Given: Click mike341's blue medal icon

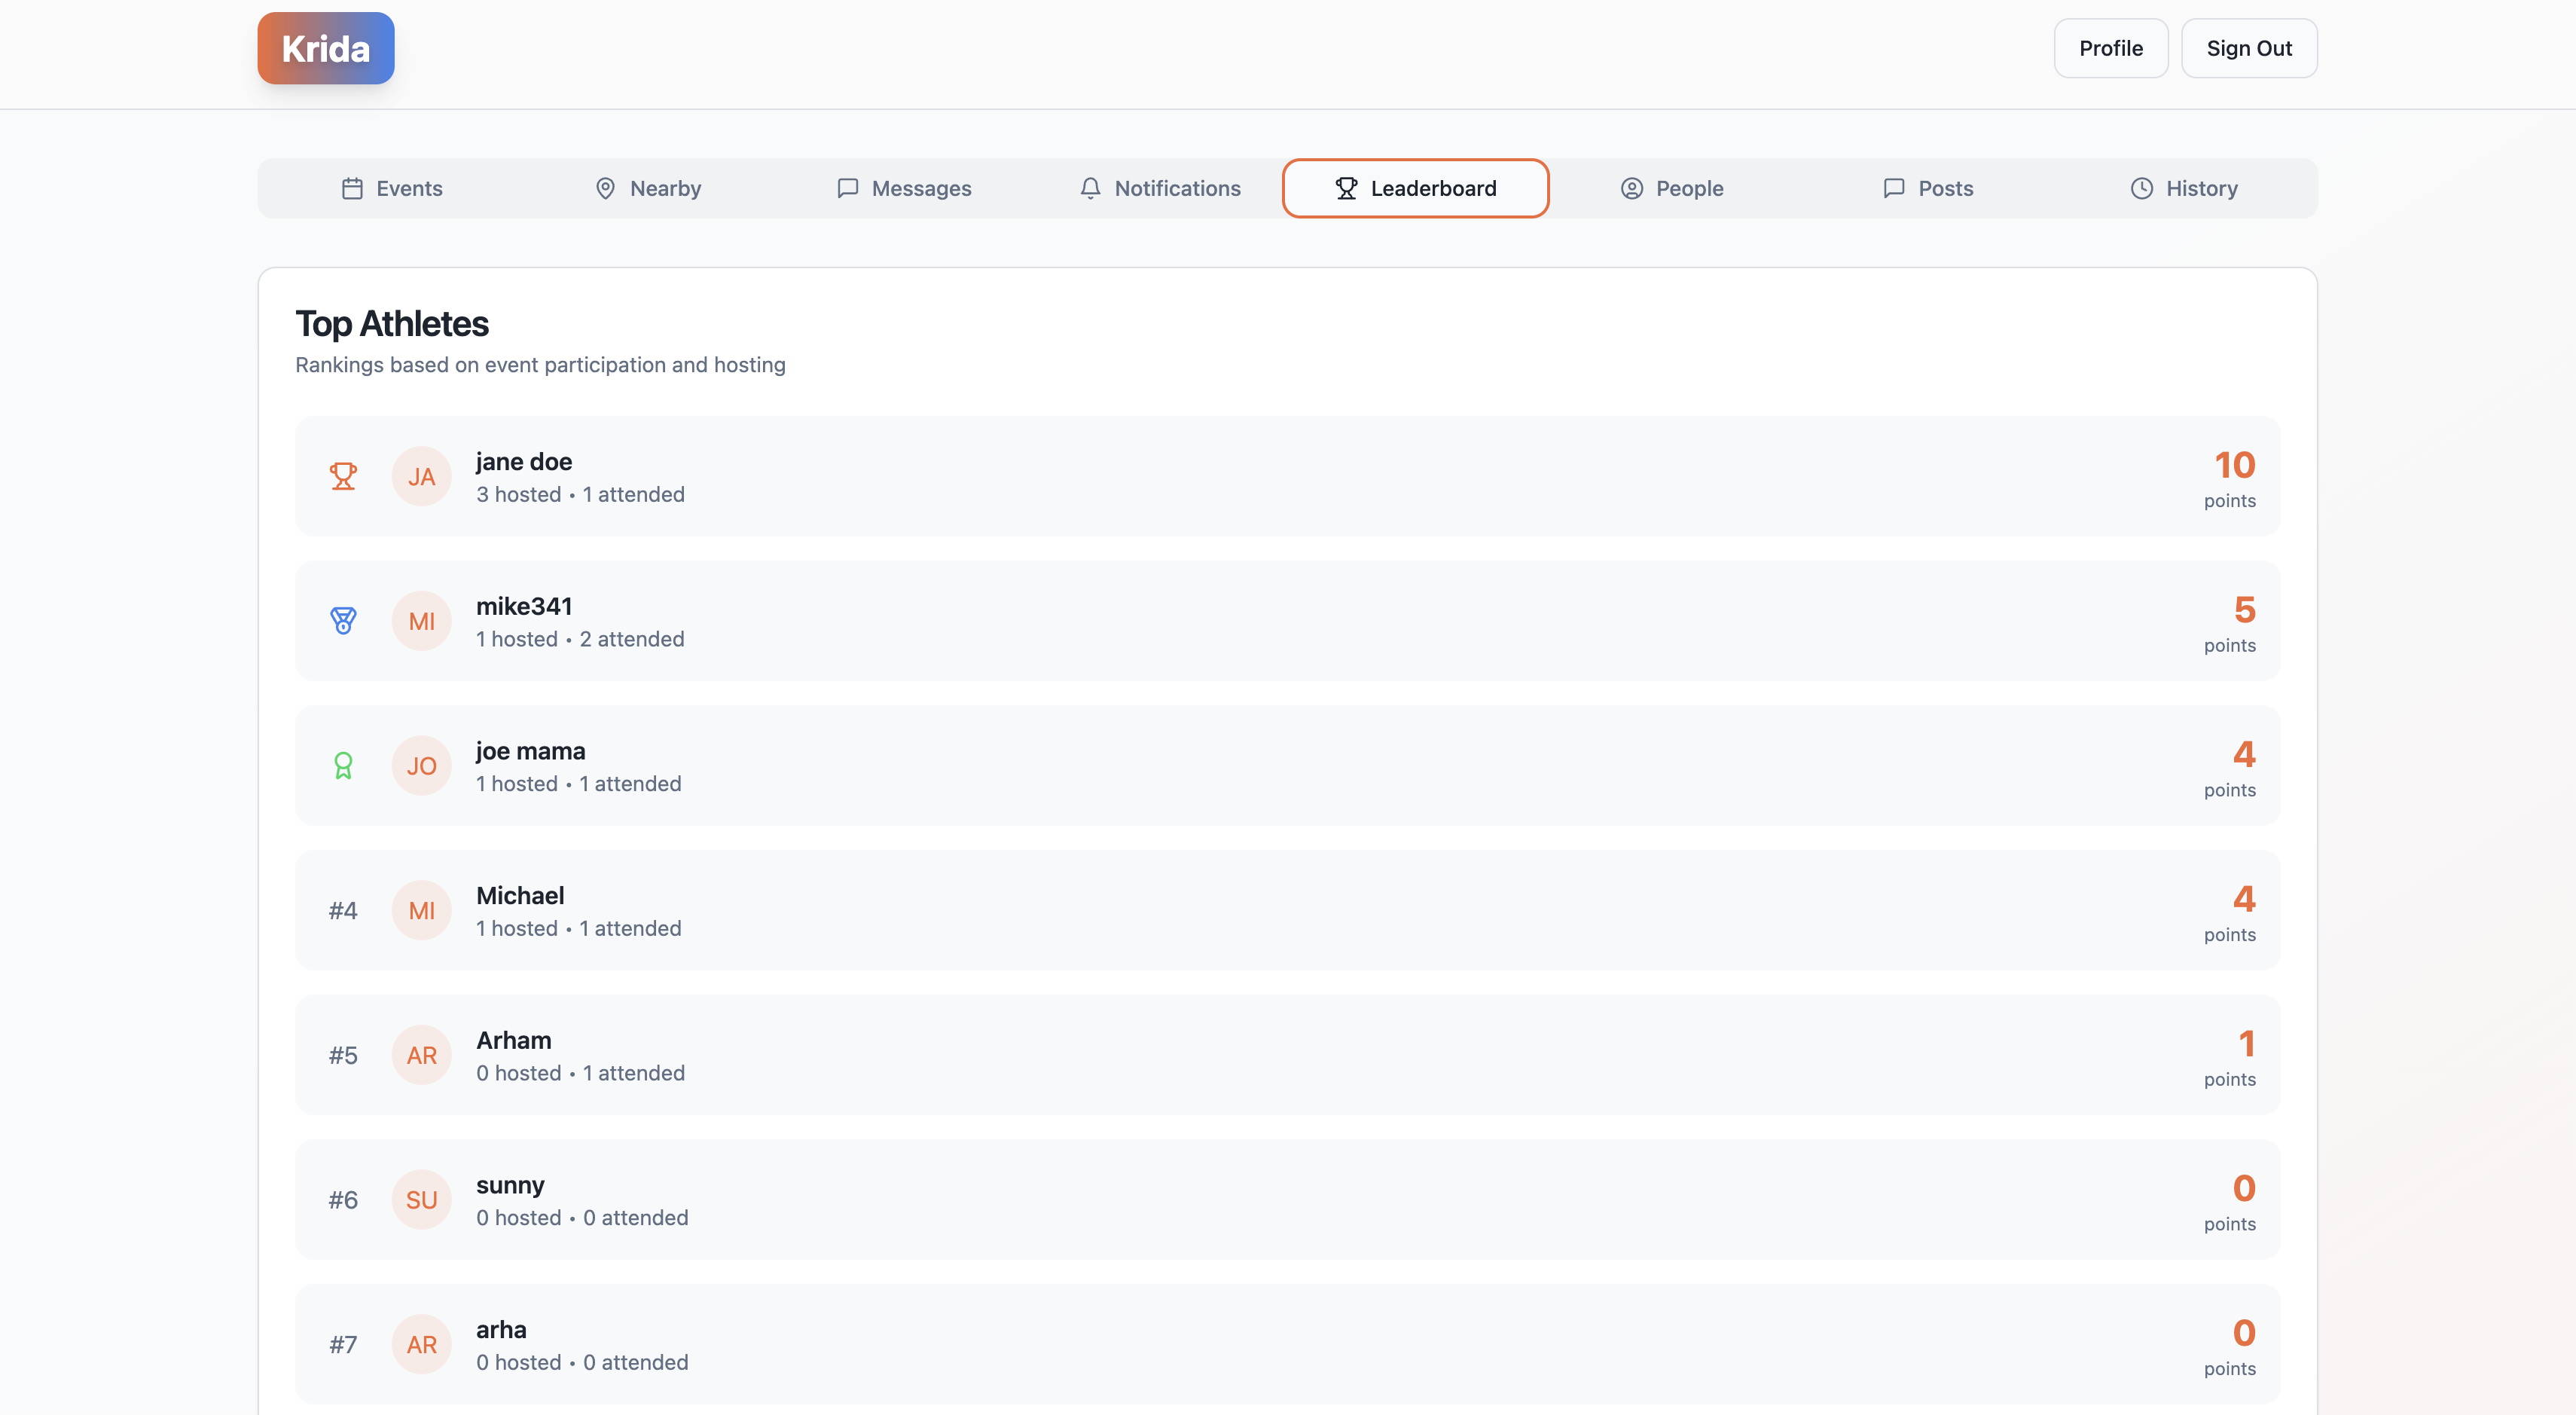Looking at the screenshot, I should click(343, 621).
